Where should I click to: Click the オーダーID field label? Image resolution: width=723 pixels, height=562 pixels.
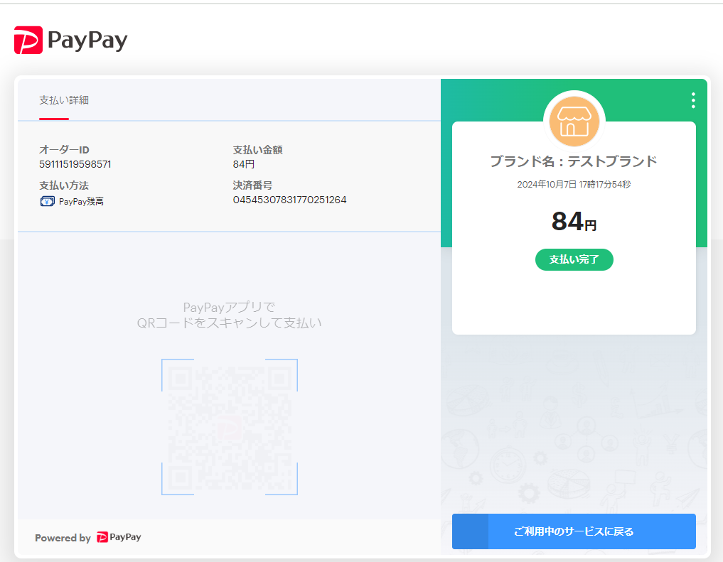tap(64, 150)
